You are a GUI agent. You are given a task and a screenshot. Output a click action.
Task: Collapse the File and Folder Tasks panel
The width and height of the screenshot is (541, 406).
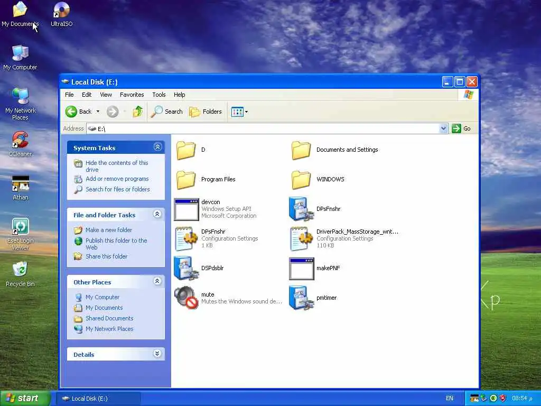click(157, 214)
